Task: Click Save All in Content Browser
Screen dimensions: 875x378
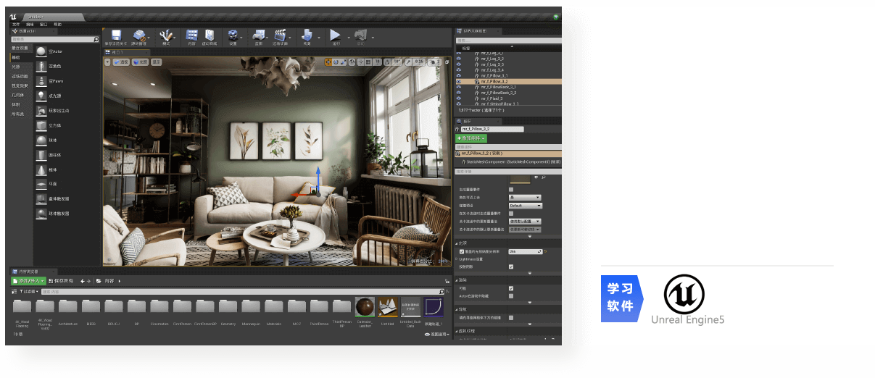Action: coord(62,281)
